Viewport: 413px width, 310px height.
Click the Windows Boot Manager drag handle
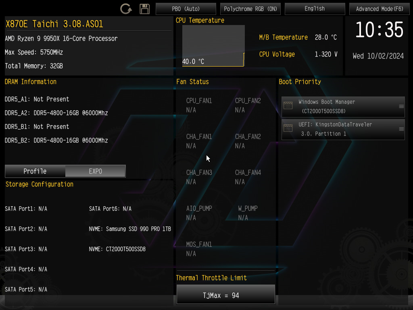click(x=401, y=107)
